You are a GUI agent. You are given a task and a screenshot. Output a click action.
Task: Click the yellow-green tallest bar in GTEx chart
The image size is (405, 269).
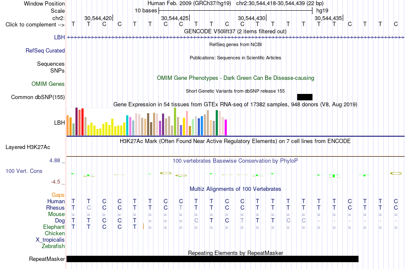click(x=175, y=122)
